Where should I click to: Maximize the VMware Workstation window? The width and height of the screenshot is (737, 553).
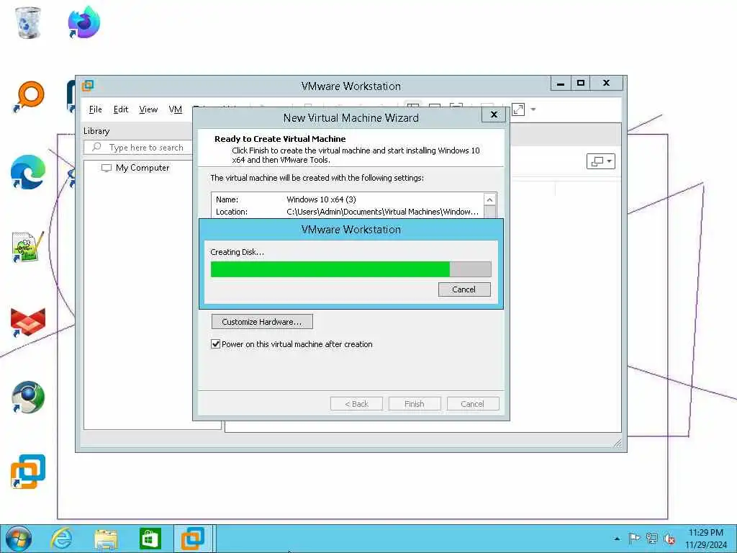pos(581,84)
